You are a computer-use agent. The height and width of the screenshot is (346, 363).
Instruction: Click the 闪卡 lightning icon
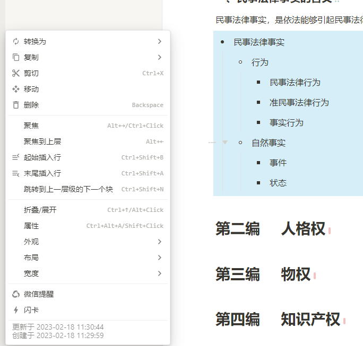tap(16, 310)
